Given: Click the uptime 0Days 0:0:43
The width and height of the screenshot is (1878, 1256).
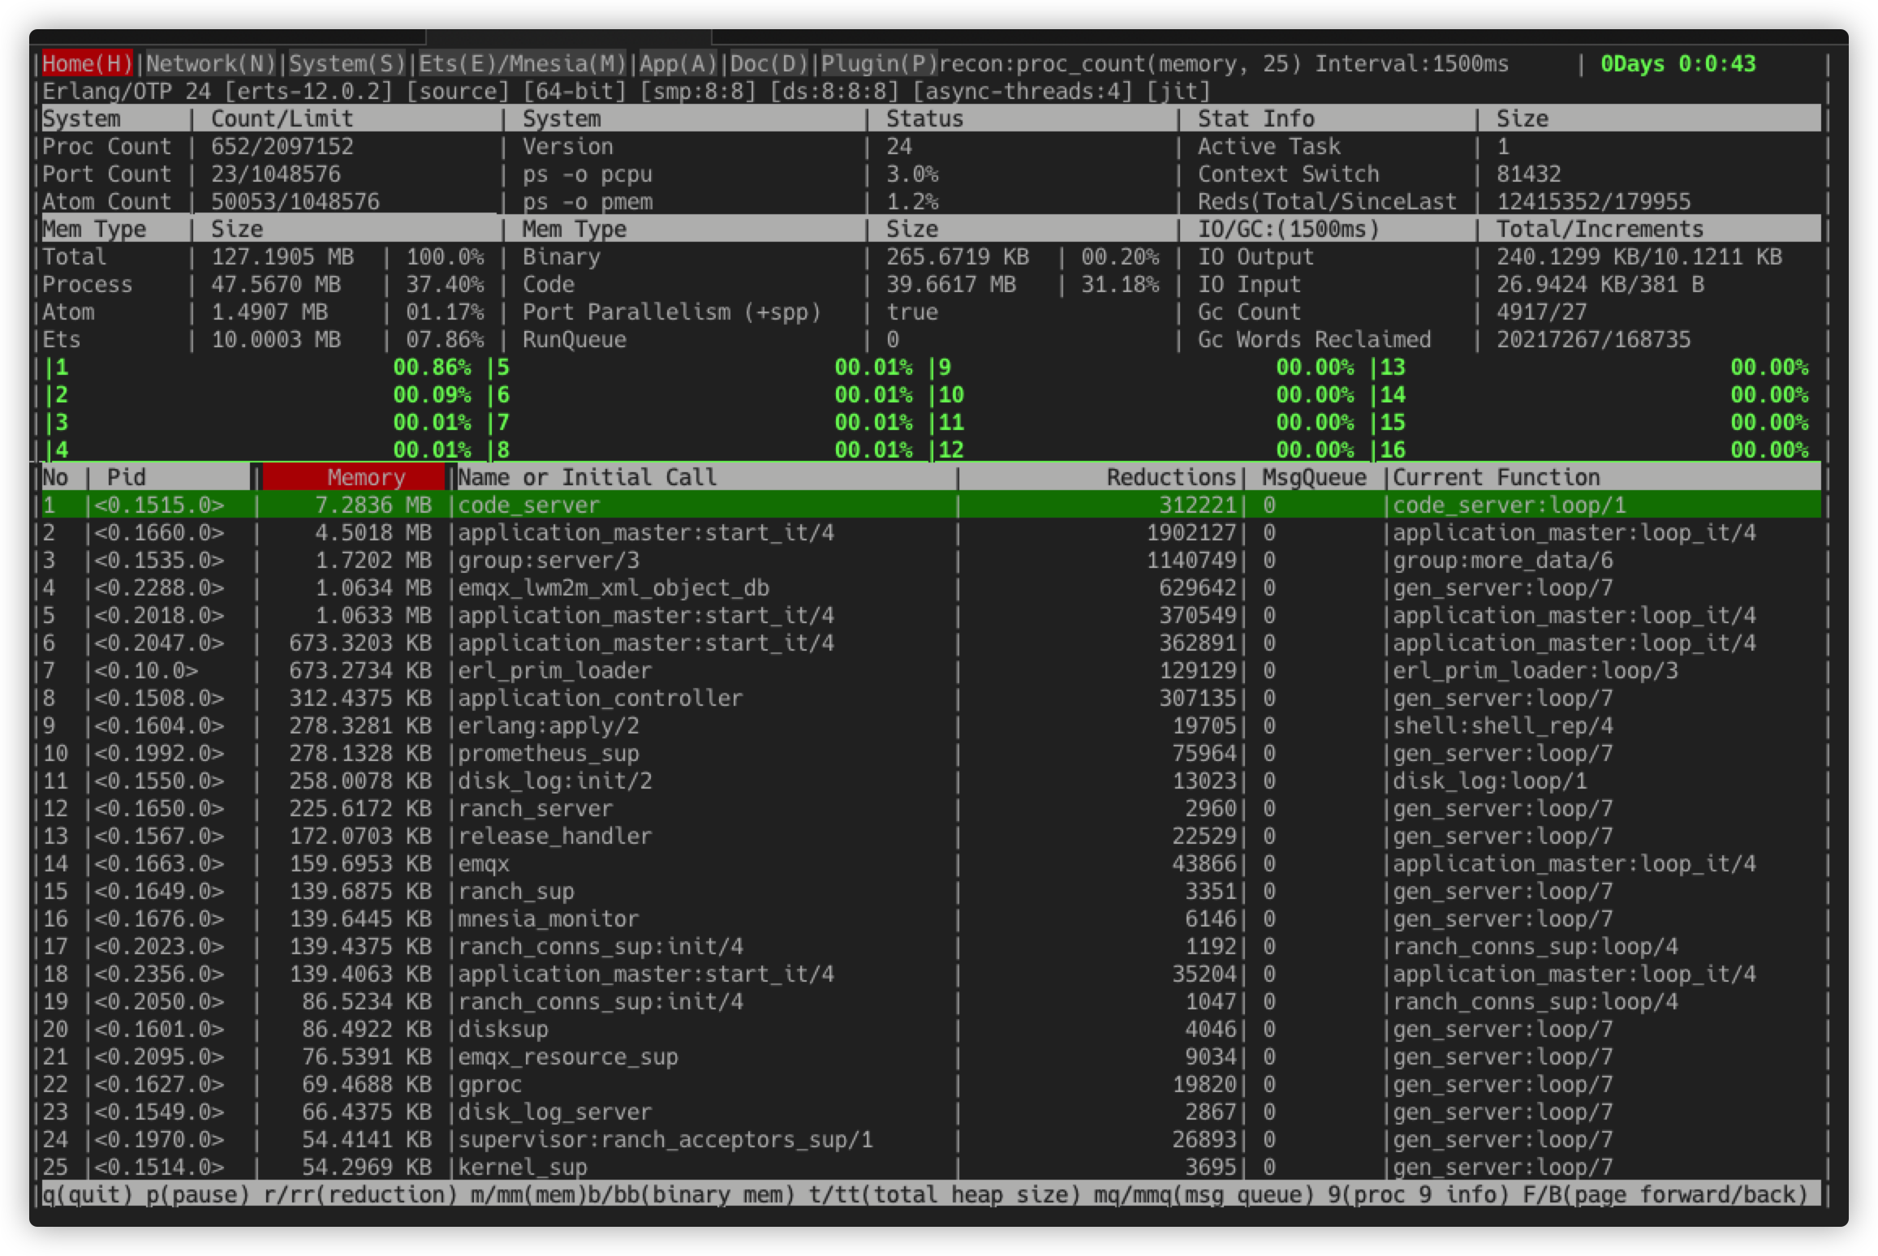Looking at the screenshot, I should [x=1678, y=63].
